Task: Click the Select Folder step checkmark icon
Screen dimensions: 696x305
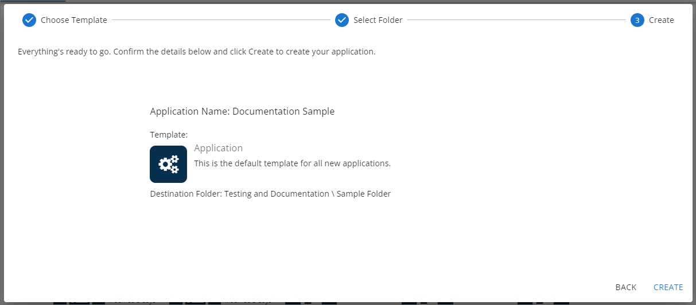Action: [342, 20]
